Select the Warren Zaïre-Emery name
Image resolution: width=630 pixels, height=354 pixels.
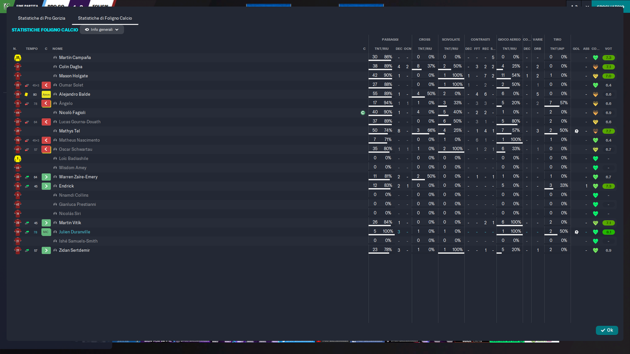point(78,177)
